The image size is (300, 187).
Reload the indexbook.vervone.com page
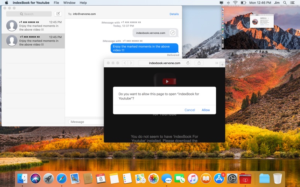188,63
